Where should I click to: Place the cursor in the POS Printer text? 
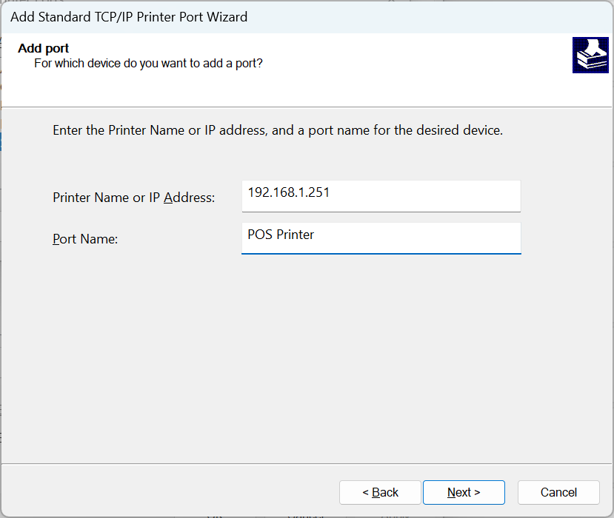point(281,235)
